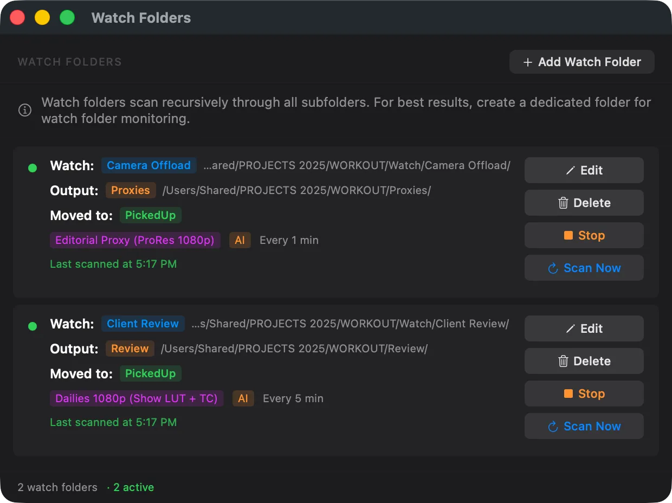Click the Proxies output tag
This screenshot has height=503, width=672.
pos(131,190)
